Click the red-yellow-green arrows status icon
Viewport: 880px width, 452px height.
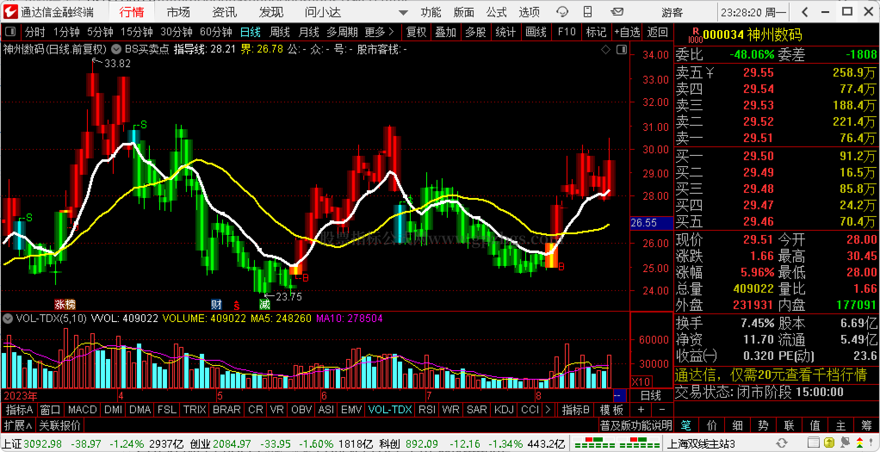[860, 443]
